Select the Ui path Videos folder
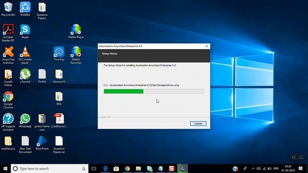308x173 pixels. click(8, 78)
